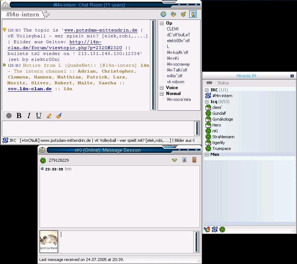Click the broom clear formatting icon
The height and width of the screenshot is (264, 297).
[59, 116]
